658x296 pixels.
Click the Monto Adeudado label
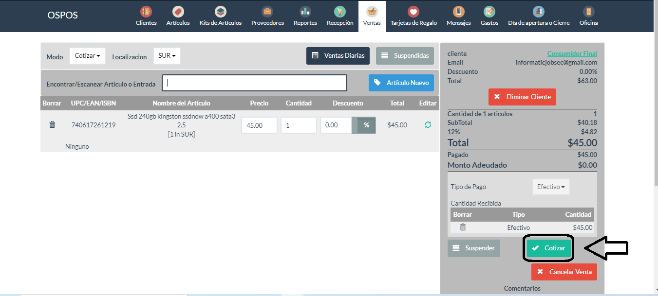tap(477, 165)
